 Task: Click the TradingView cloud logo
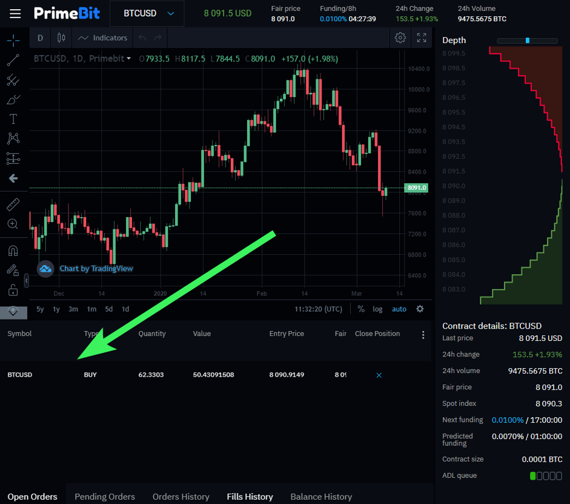(x=45, y=269)
